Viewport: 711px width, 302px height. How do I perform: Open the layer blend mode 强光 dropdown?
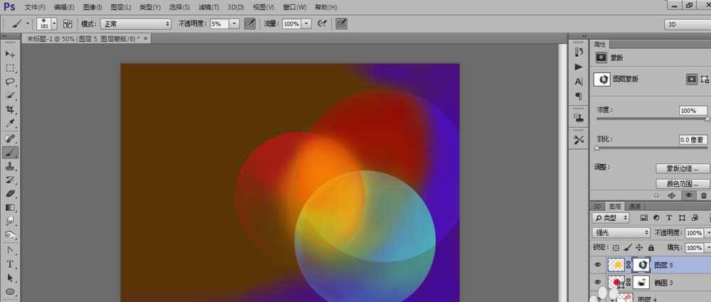[621, 232]
